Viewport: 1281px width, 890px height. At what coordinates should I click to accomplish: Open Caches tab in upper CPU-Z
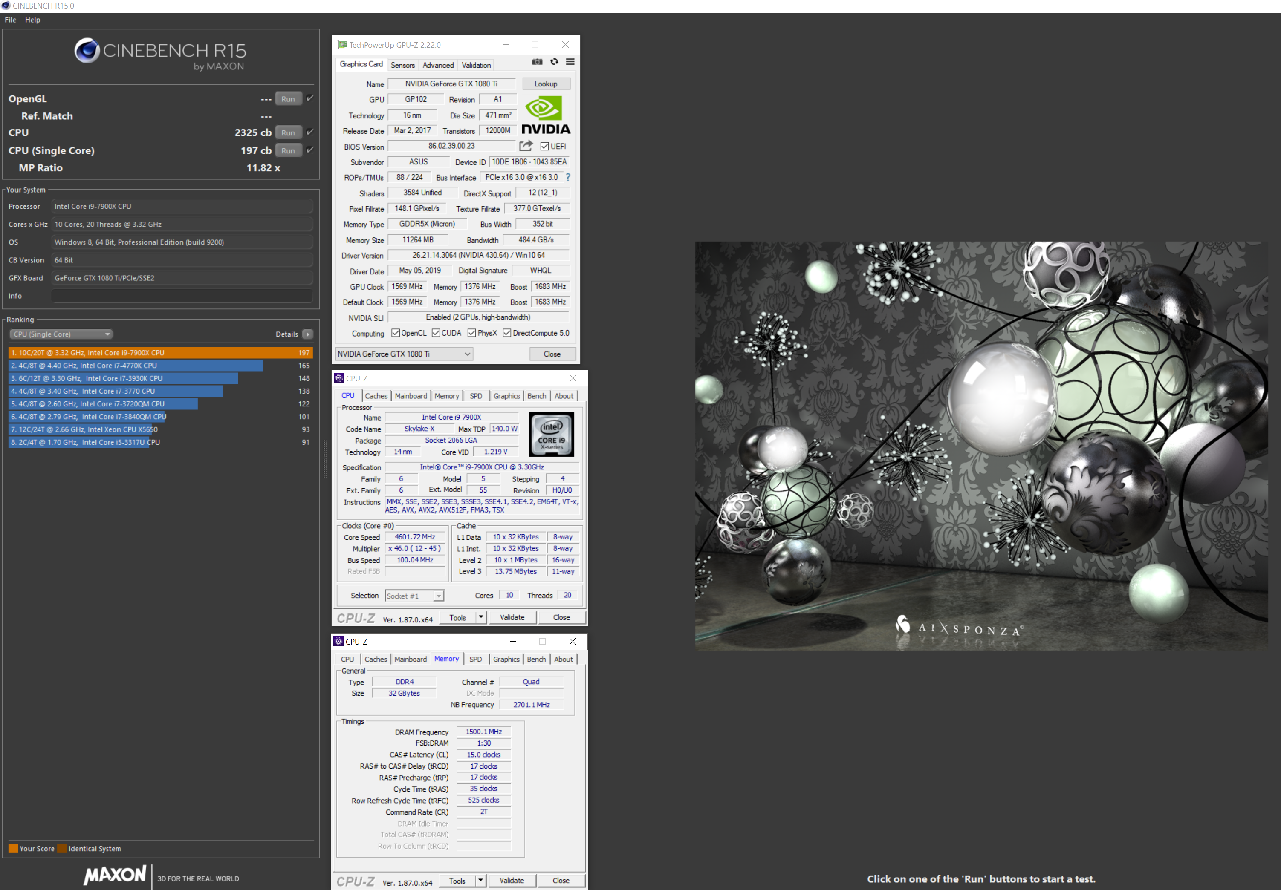pos(376,396)
